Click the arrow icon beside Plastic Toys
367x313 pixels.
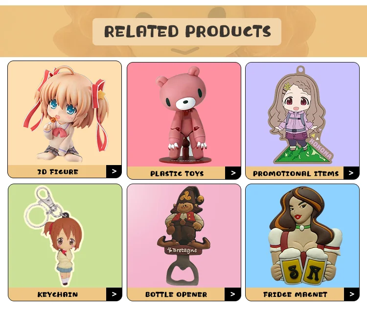tap(233, 173)
